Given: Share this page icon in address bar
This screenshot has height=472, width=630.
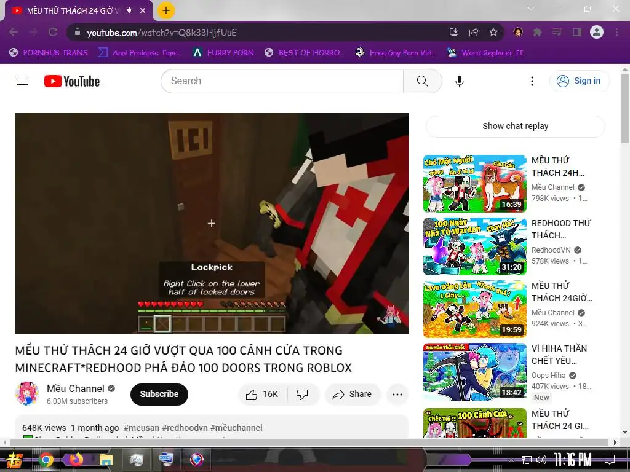Looking at the screenshot, I should coord(474,32).
